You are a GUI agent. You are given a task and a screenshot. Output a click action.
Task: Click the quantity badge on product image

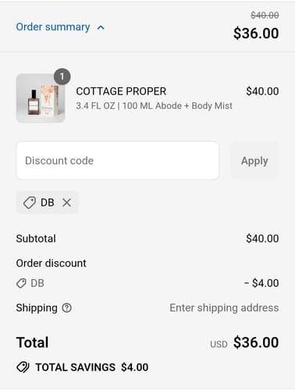[62, 76]
